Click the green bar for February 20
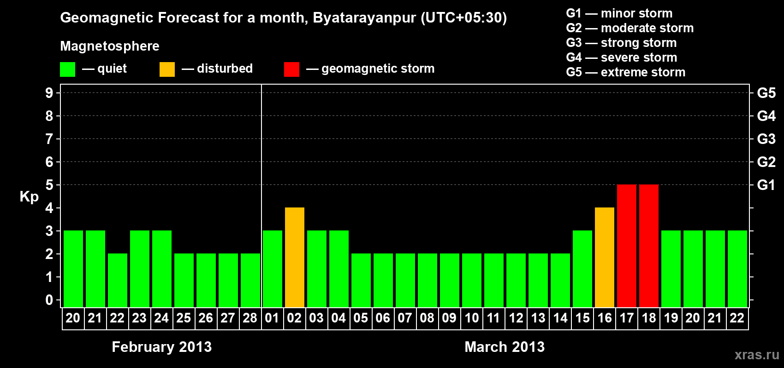The image size is (784, 368). click(x=73, y=269)
